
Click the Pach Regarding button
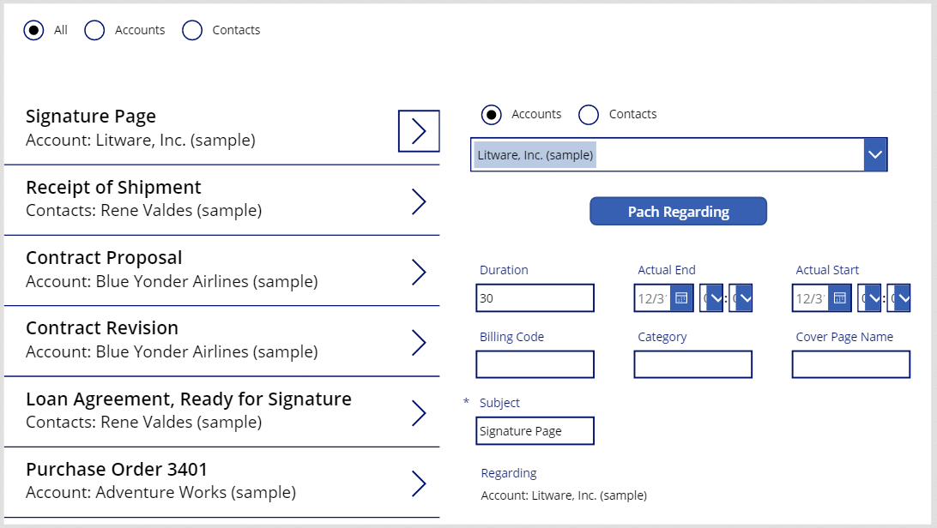tap(678, 211)
